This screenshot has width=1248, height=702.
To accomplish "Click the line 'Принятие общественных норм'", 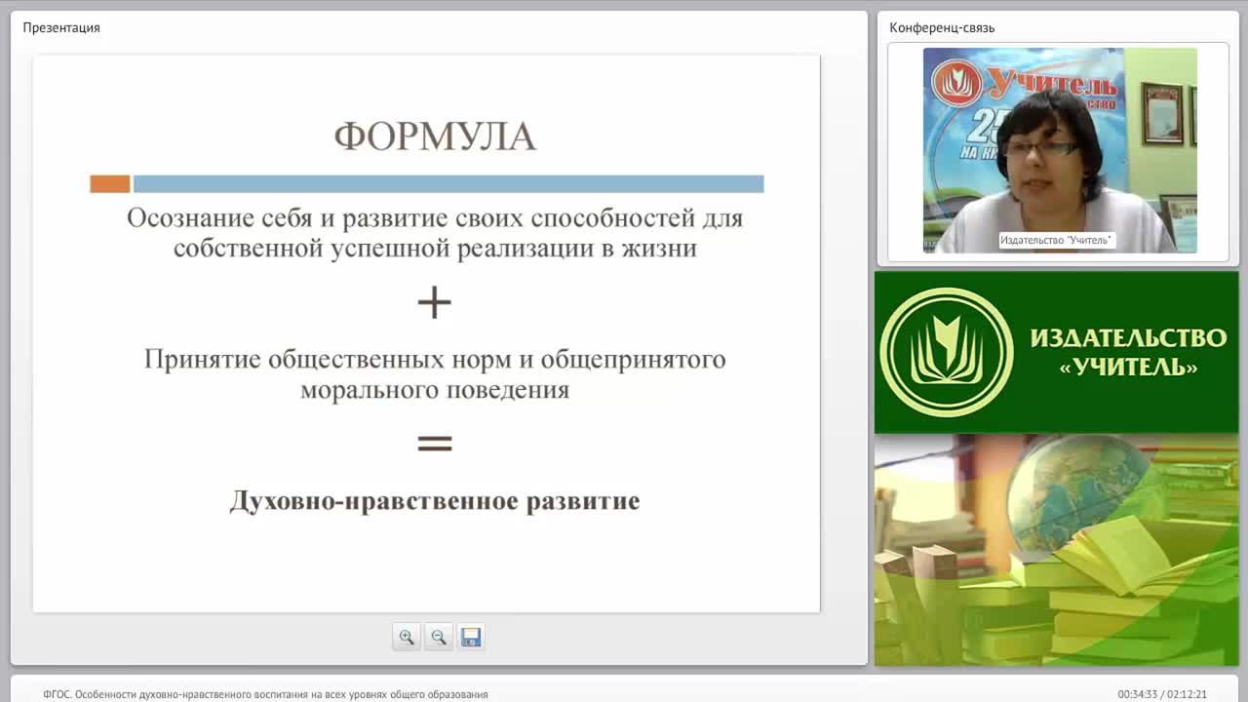I will point(435,359).
